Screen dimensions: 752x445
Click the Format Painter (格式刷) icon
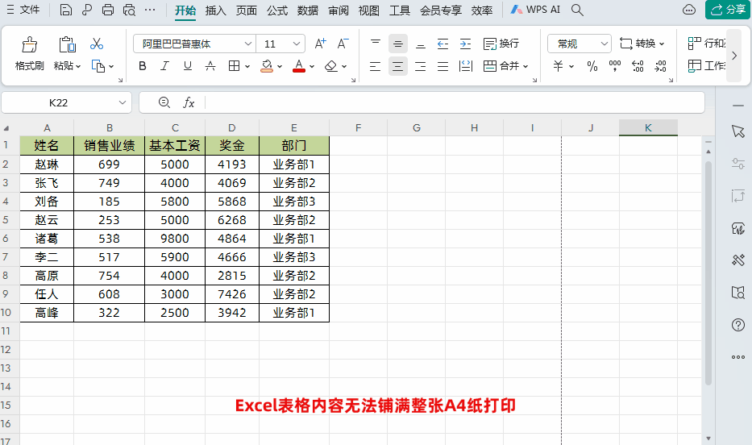tap(29, 52)
